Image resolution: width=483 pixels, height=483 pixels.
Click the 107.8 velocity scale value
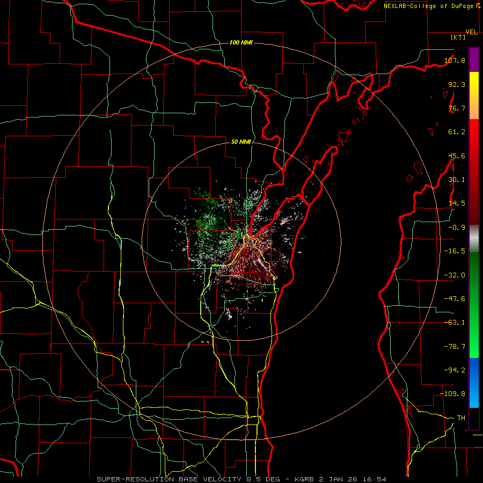click(455, 60)
